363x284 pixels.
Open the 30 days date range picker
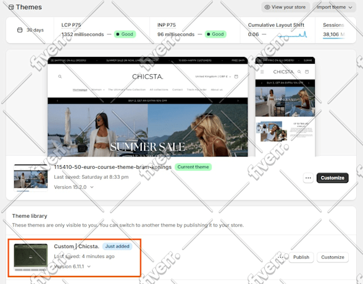(30, 30)
